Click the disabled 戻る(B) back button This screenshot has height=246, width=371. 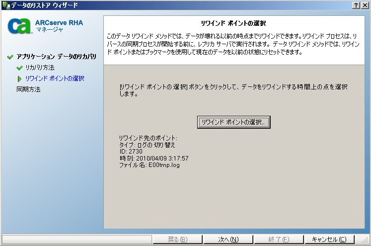tap(177, 240)
